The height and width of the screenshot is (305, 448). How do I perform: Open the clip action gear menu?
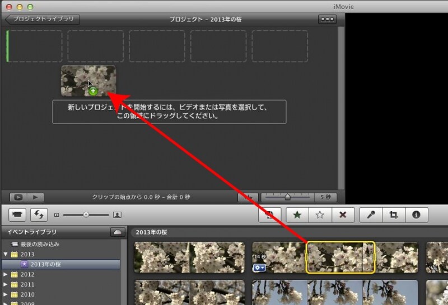259,268
